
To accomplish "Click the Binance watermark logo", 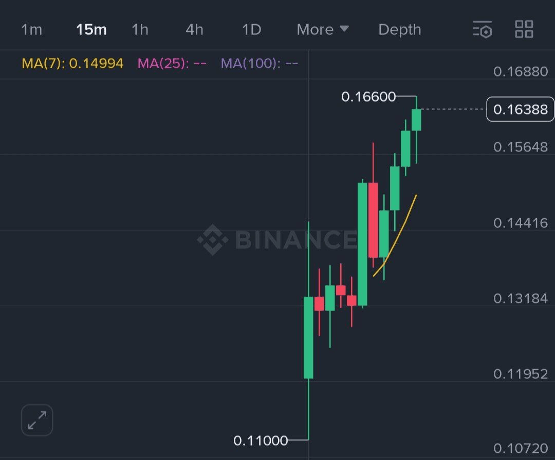I will click(277, 239).
